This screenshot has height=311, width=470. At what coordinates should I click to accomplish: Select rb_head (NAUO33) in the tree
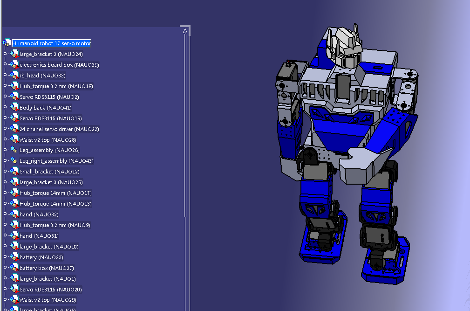[42, 76]
